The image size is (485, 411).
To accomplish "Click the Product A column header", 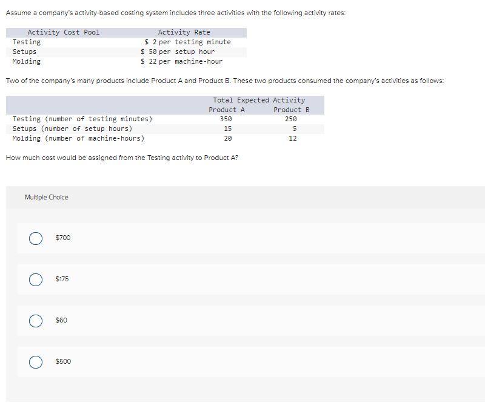I will pos(226,110).
